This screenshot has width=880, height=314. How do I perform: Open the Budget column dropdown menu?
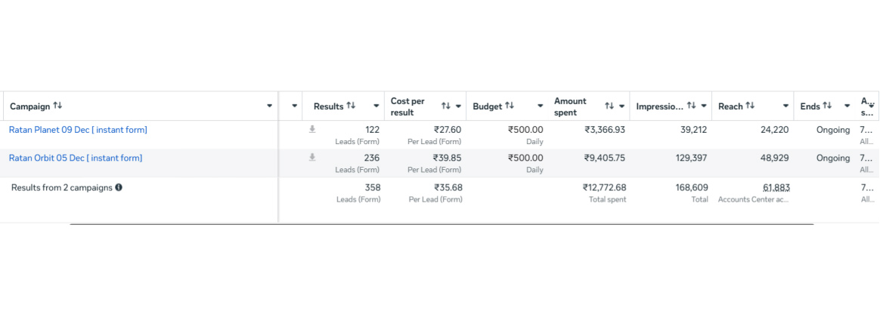[540, 106]
